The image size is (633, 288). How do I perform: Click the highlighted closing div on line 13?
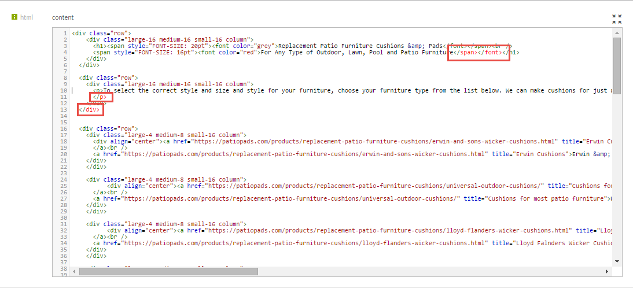pyautogui.click(x=91, y=109)
